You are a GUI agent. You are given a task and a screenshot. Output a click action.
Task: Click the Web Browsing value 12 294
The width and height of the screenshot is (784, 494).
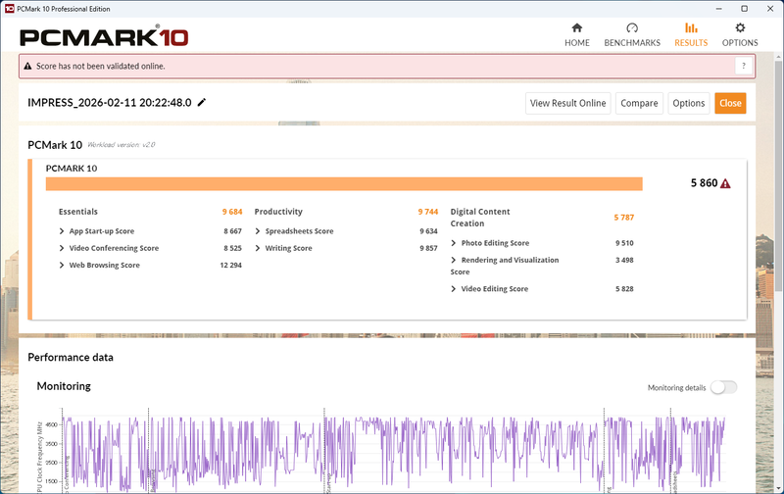(x=230, y=265)
